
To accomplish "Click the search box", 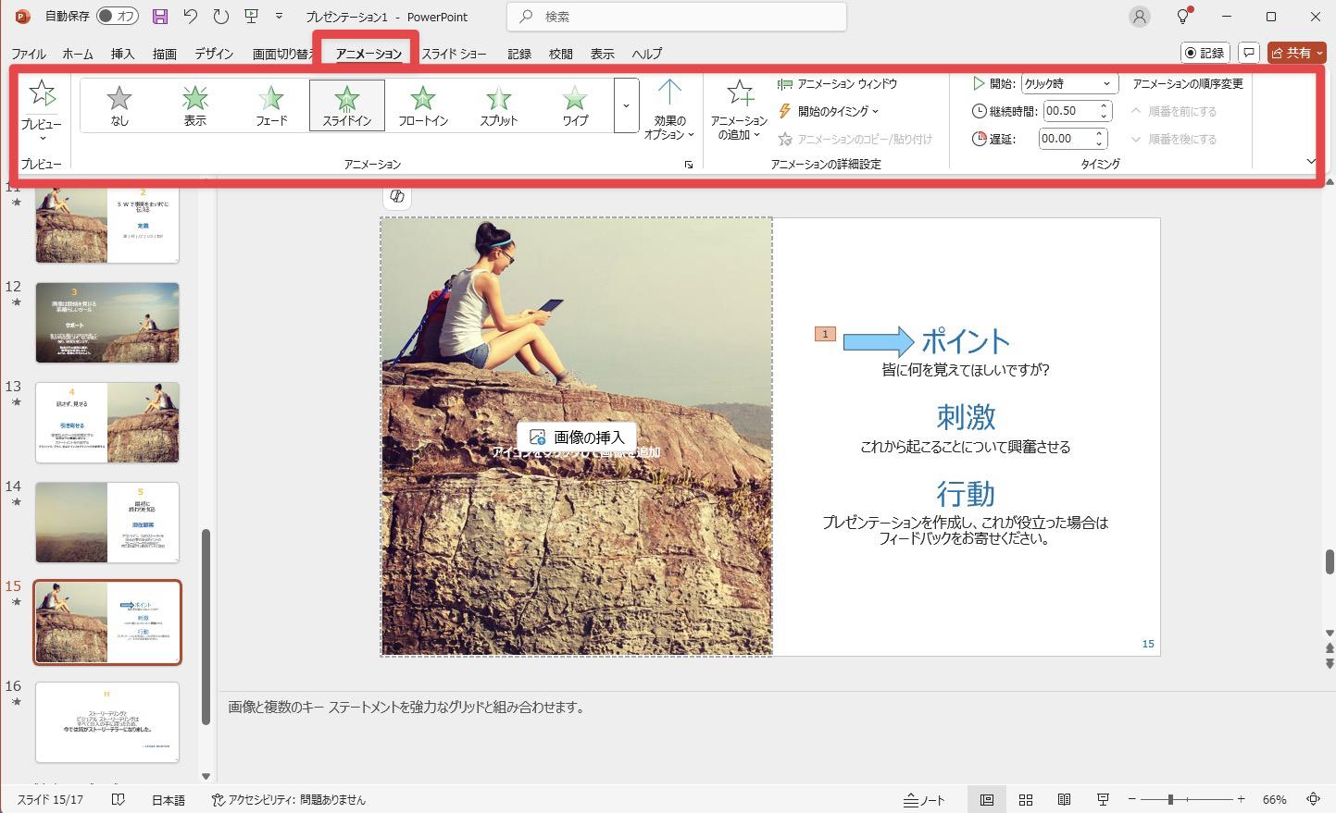I will [x=677, y=17].
